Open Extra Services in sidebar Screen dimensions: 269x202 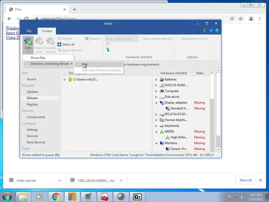tap(36, 142)
